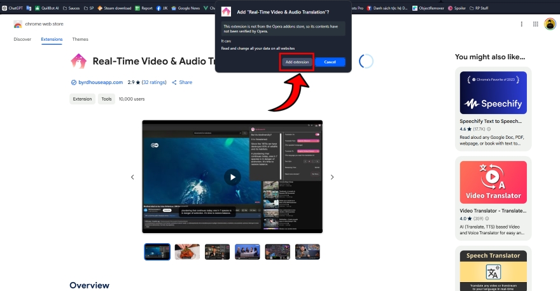Screen dimensions: 560x291
Task: Open the three-dot more options menu
Action: point(521,24)
